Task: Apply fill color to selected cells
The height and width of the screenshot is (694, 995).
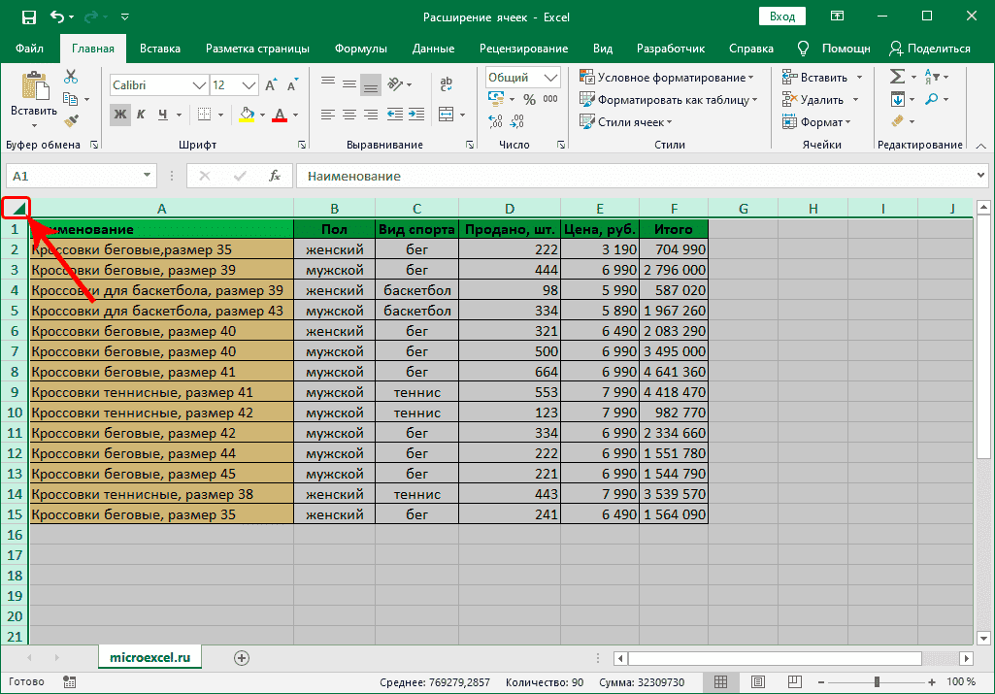Action: [x=248, y=114]
